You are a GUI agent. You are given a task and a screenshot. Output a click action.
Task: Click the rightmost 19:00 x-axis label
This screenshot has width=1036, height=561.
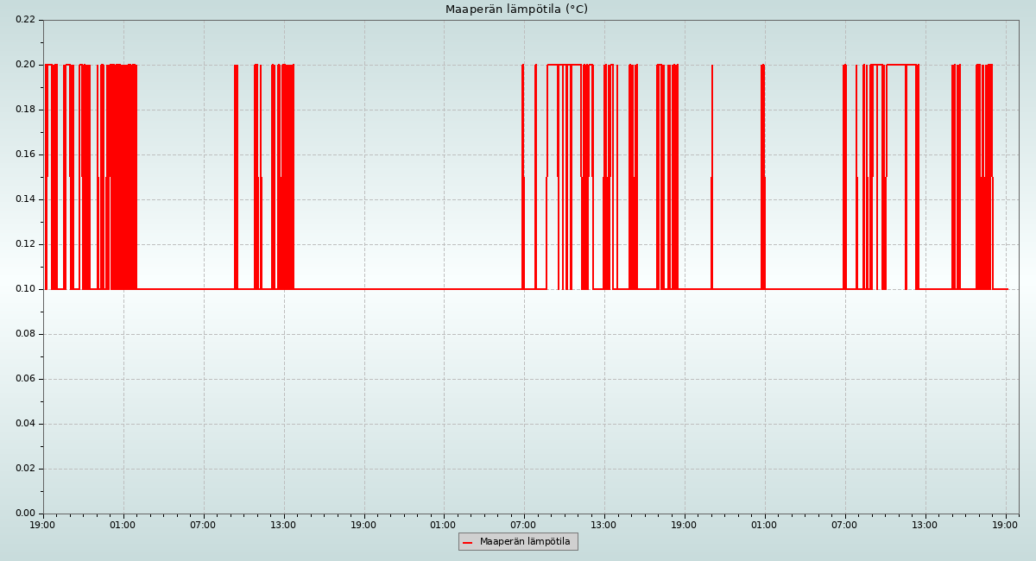[1006, 525]
